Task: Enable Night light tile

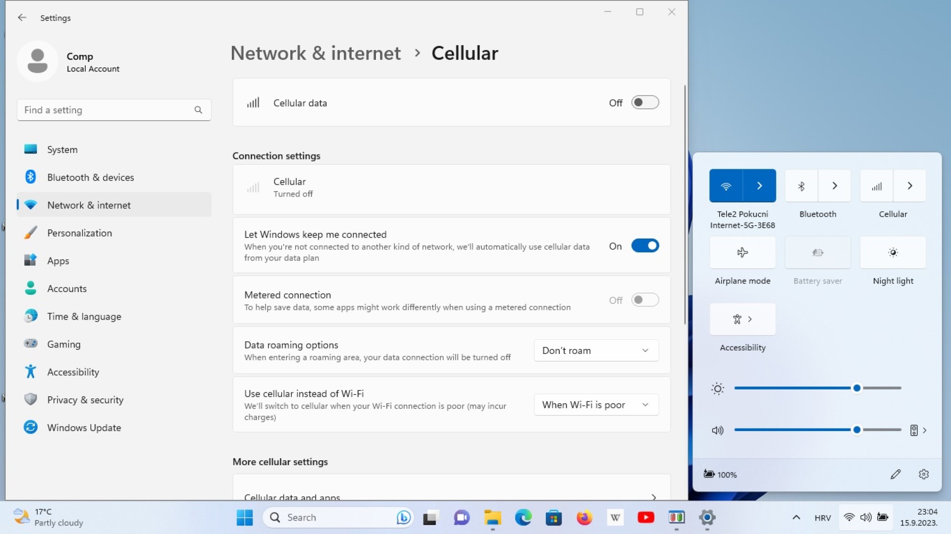Action: tap(893, 253)
